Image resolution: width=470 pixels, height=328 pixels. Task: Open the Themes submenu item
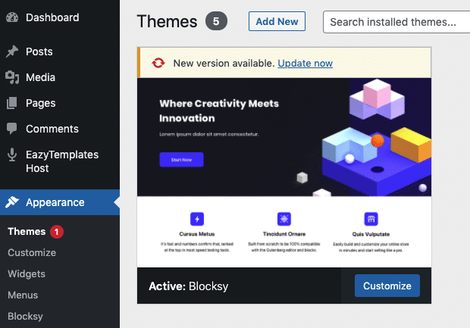[x=27, y=232]
